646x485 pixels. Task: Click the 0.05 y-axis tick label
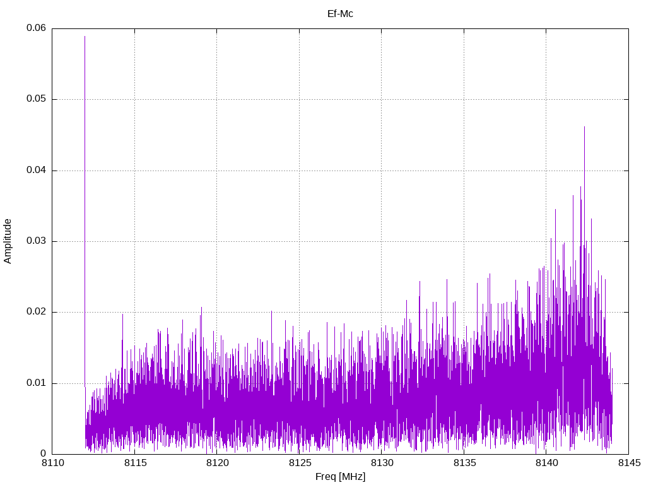(36, 99)
